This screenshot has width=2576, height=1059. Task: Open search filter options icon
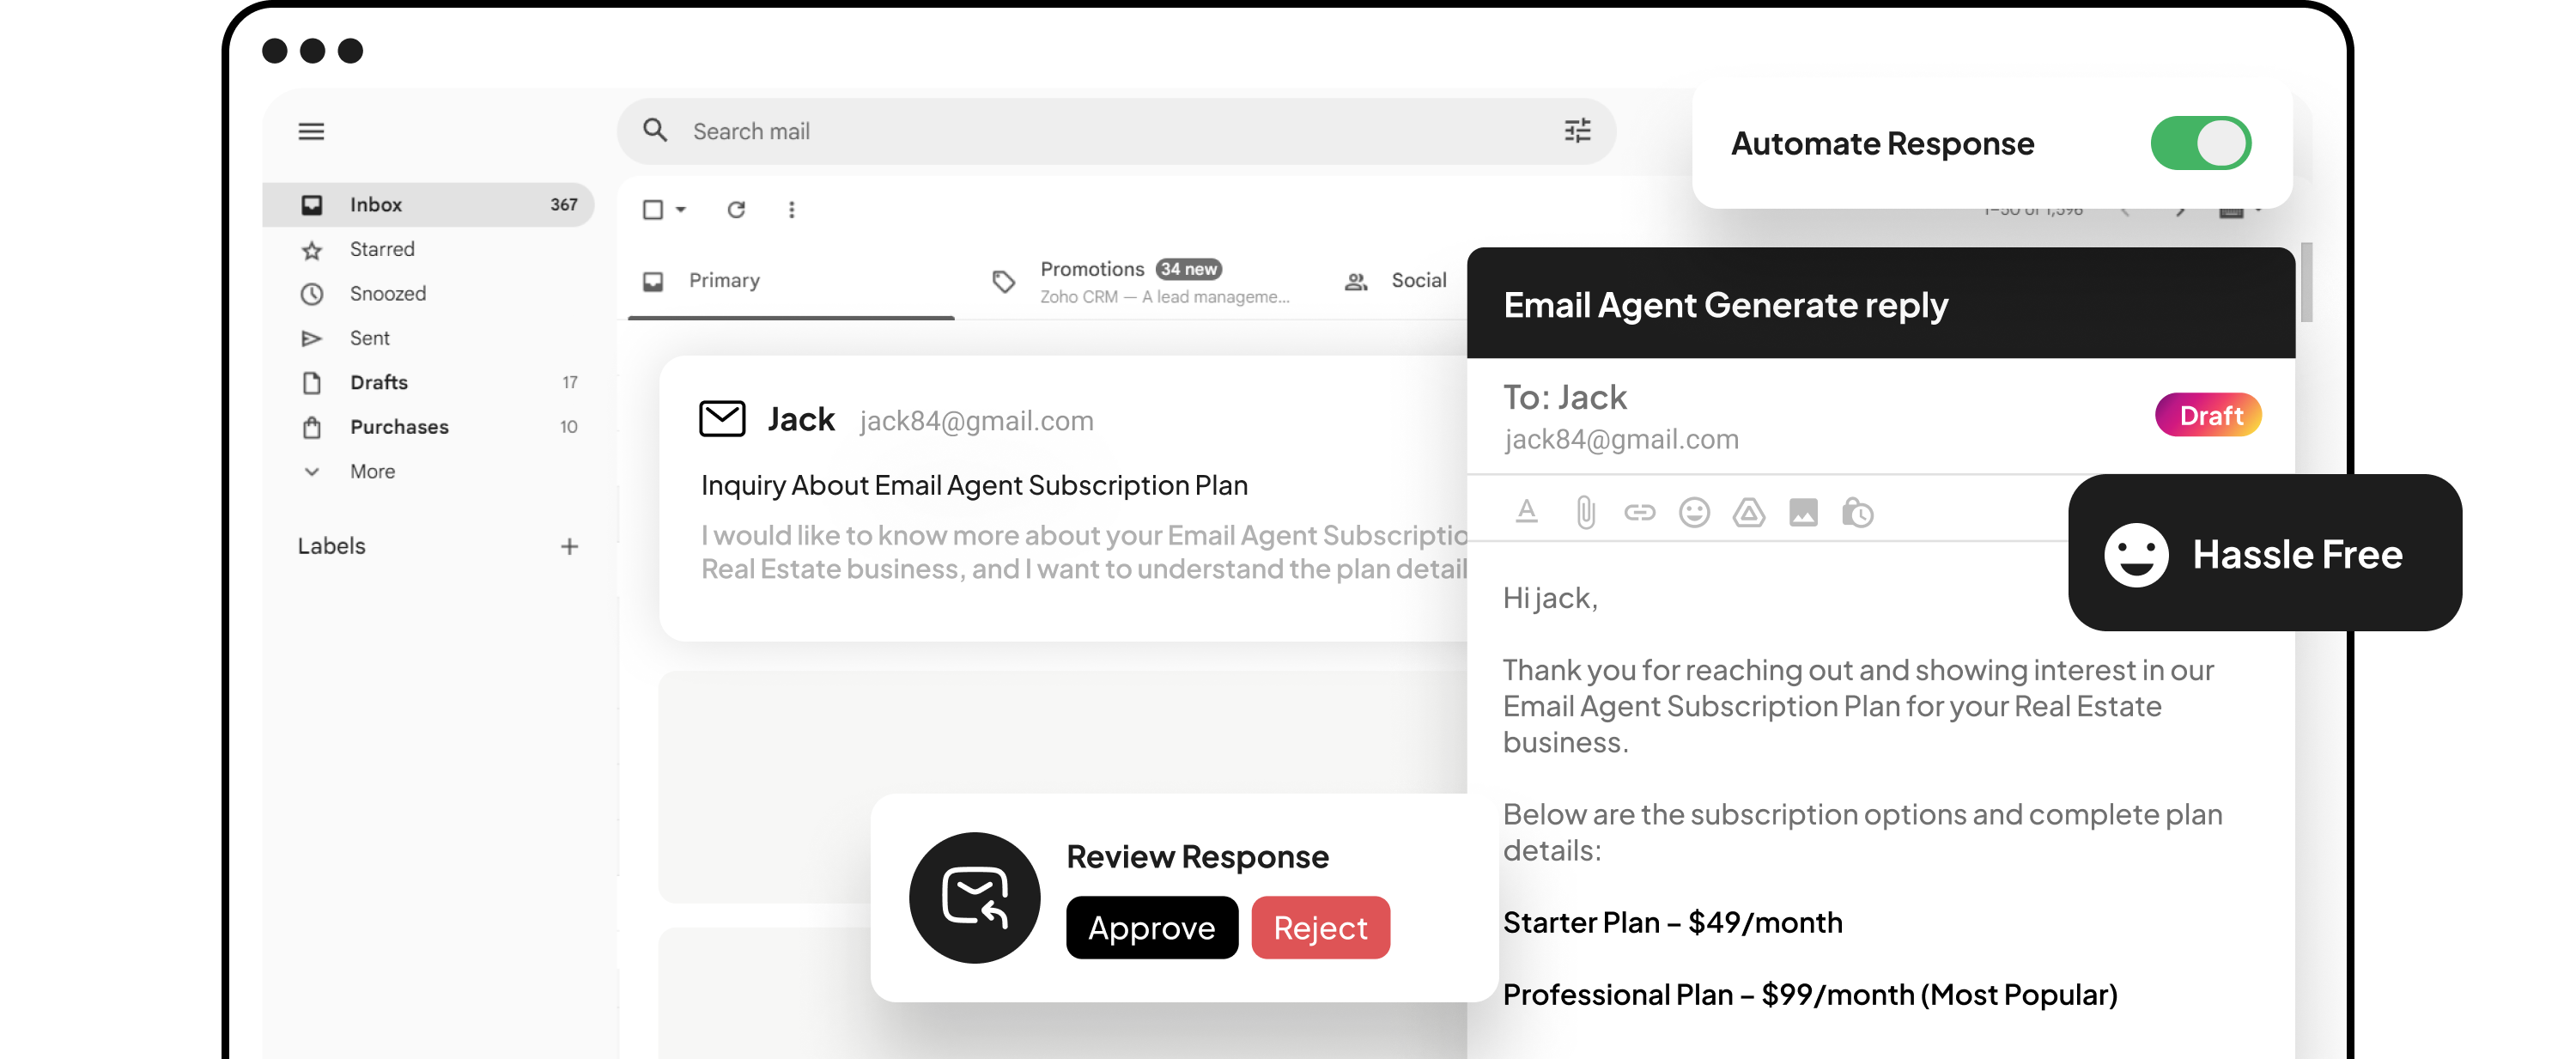(x=1577, y=131)
